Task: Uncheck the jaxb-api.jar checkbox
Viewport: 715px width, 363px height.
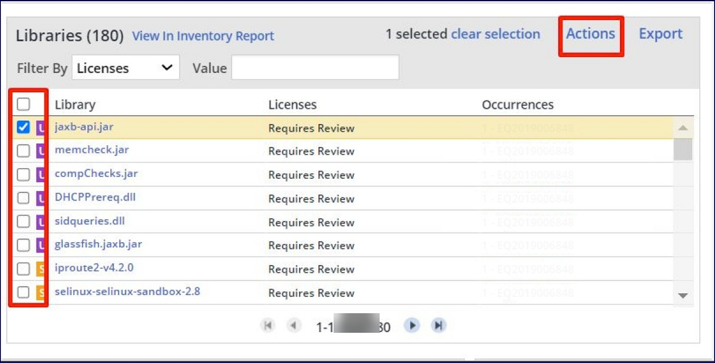Action: click(23, 127)
